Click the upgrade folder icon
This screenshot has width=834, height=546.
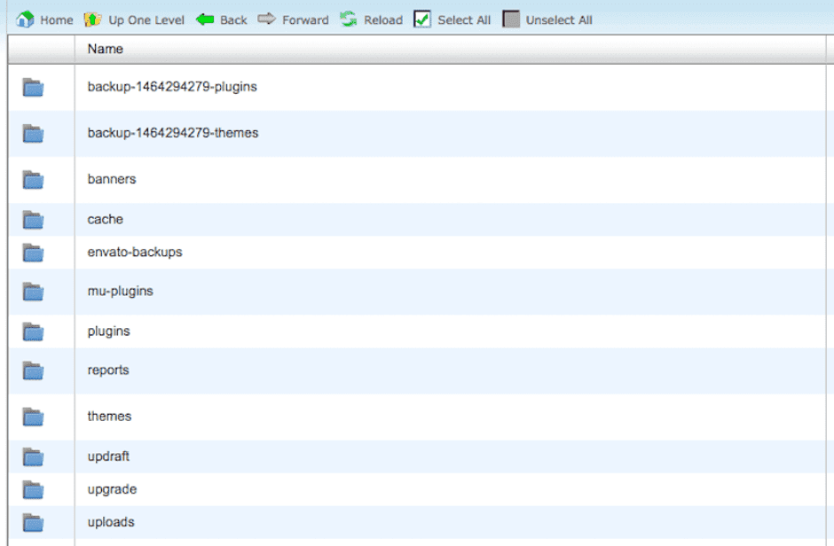(x=33, y=489)
